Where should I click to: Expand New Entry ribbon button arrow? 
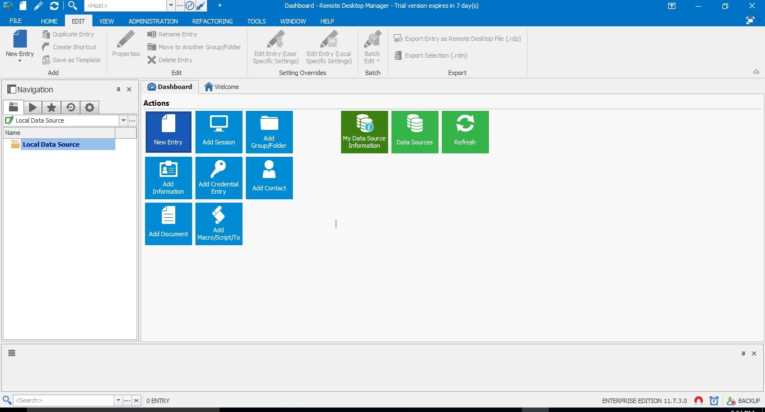click(20, 60)
